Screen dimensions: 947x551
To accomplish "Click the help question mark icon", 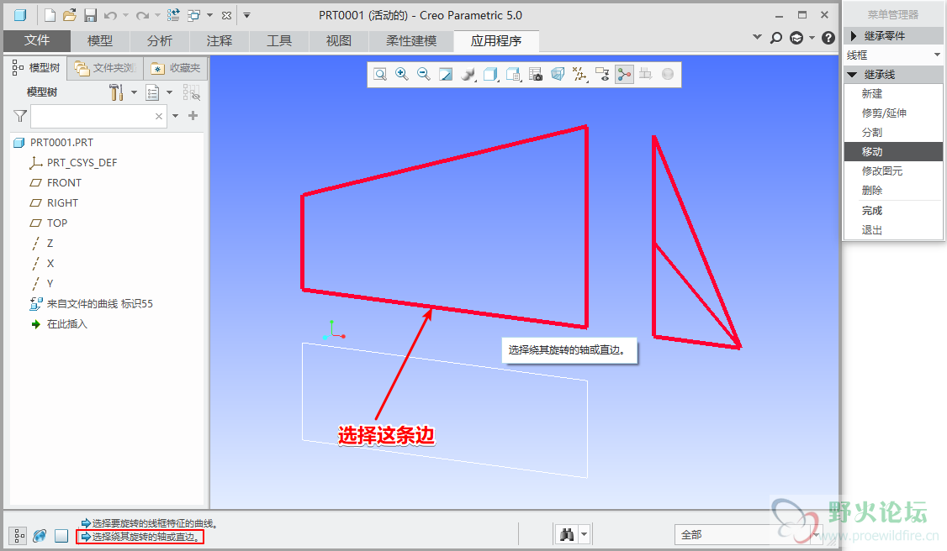I will pos(828,38).
